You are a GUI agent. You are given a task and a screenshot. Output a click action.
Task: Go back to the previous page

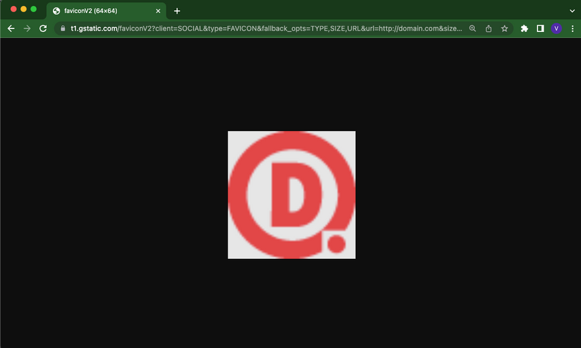[11, 29]
